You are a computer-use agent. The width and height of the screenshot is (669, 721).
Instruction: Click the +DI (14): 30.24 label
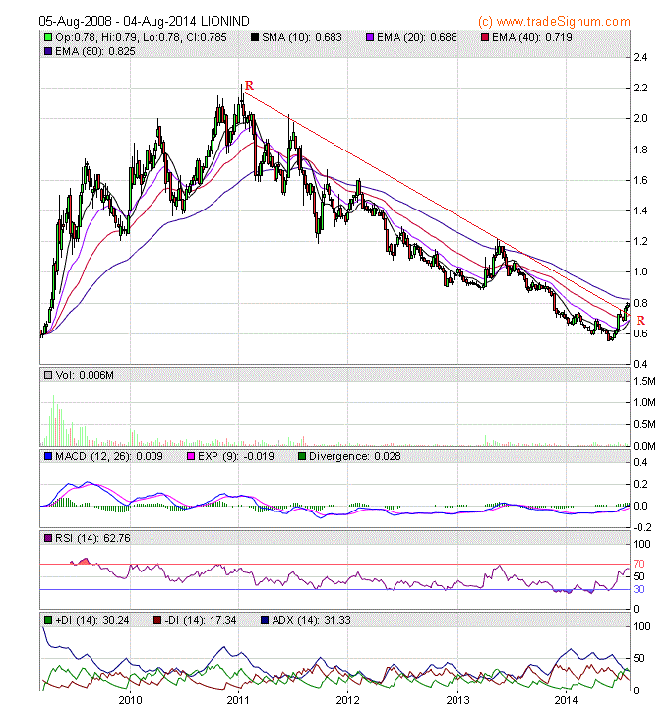tap(91, 621)
